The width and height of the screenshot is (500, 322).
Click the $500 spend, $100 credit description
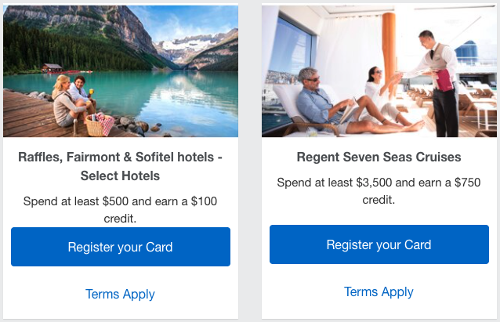(120, 209)
